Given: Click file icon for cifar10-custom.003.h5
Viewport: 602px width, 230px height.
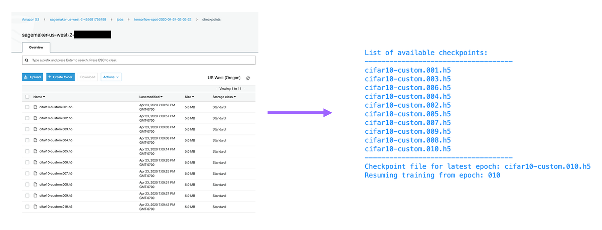Looking at the screenshot, I should coord(36,129).
